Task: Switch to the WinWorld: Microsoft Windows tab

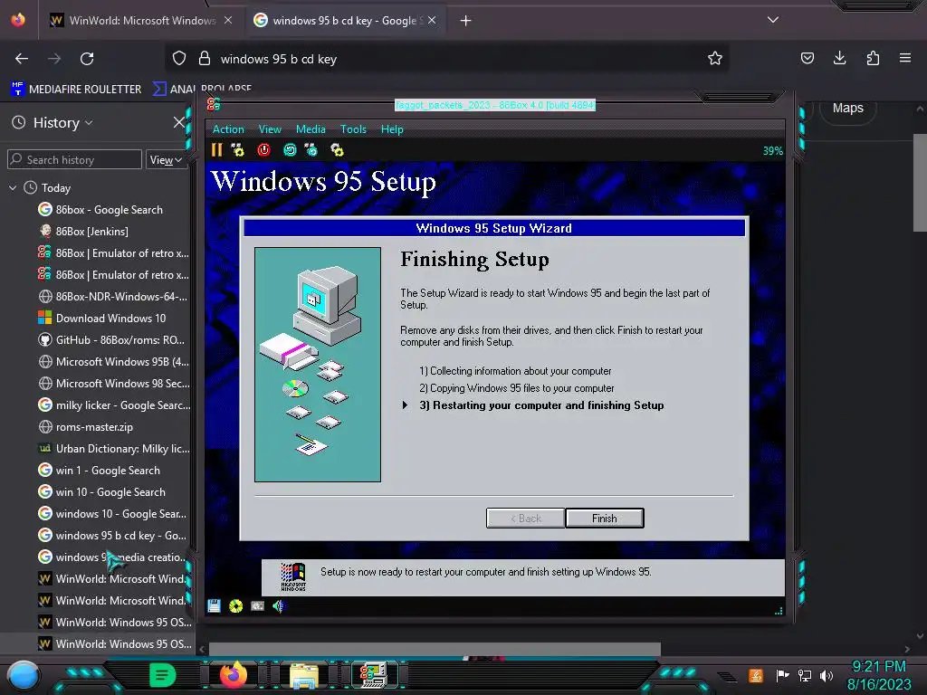Action: click(x=140, y=21)
